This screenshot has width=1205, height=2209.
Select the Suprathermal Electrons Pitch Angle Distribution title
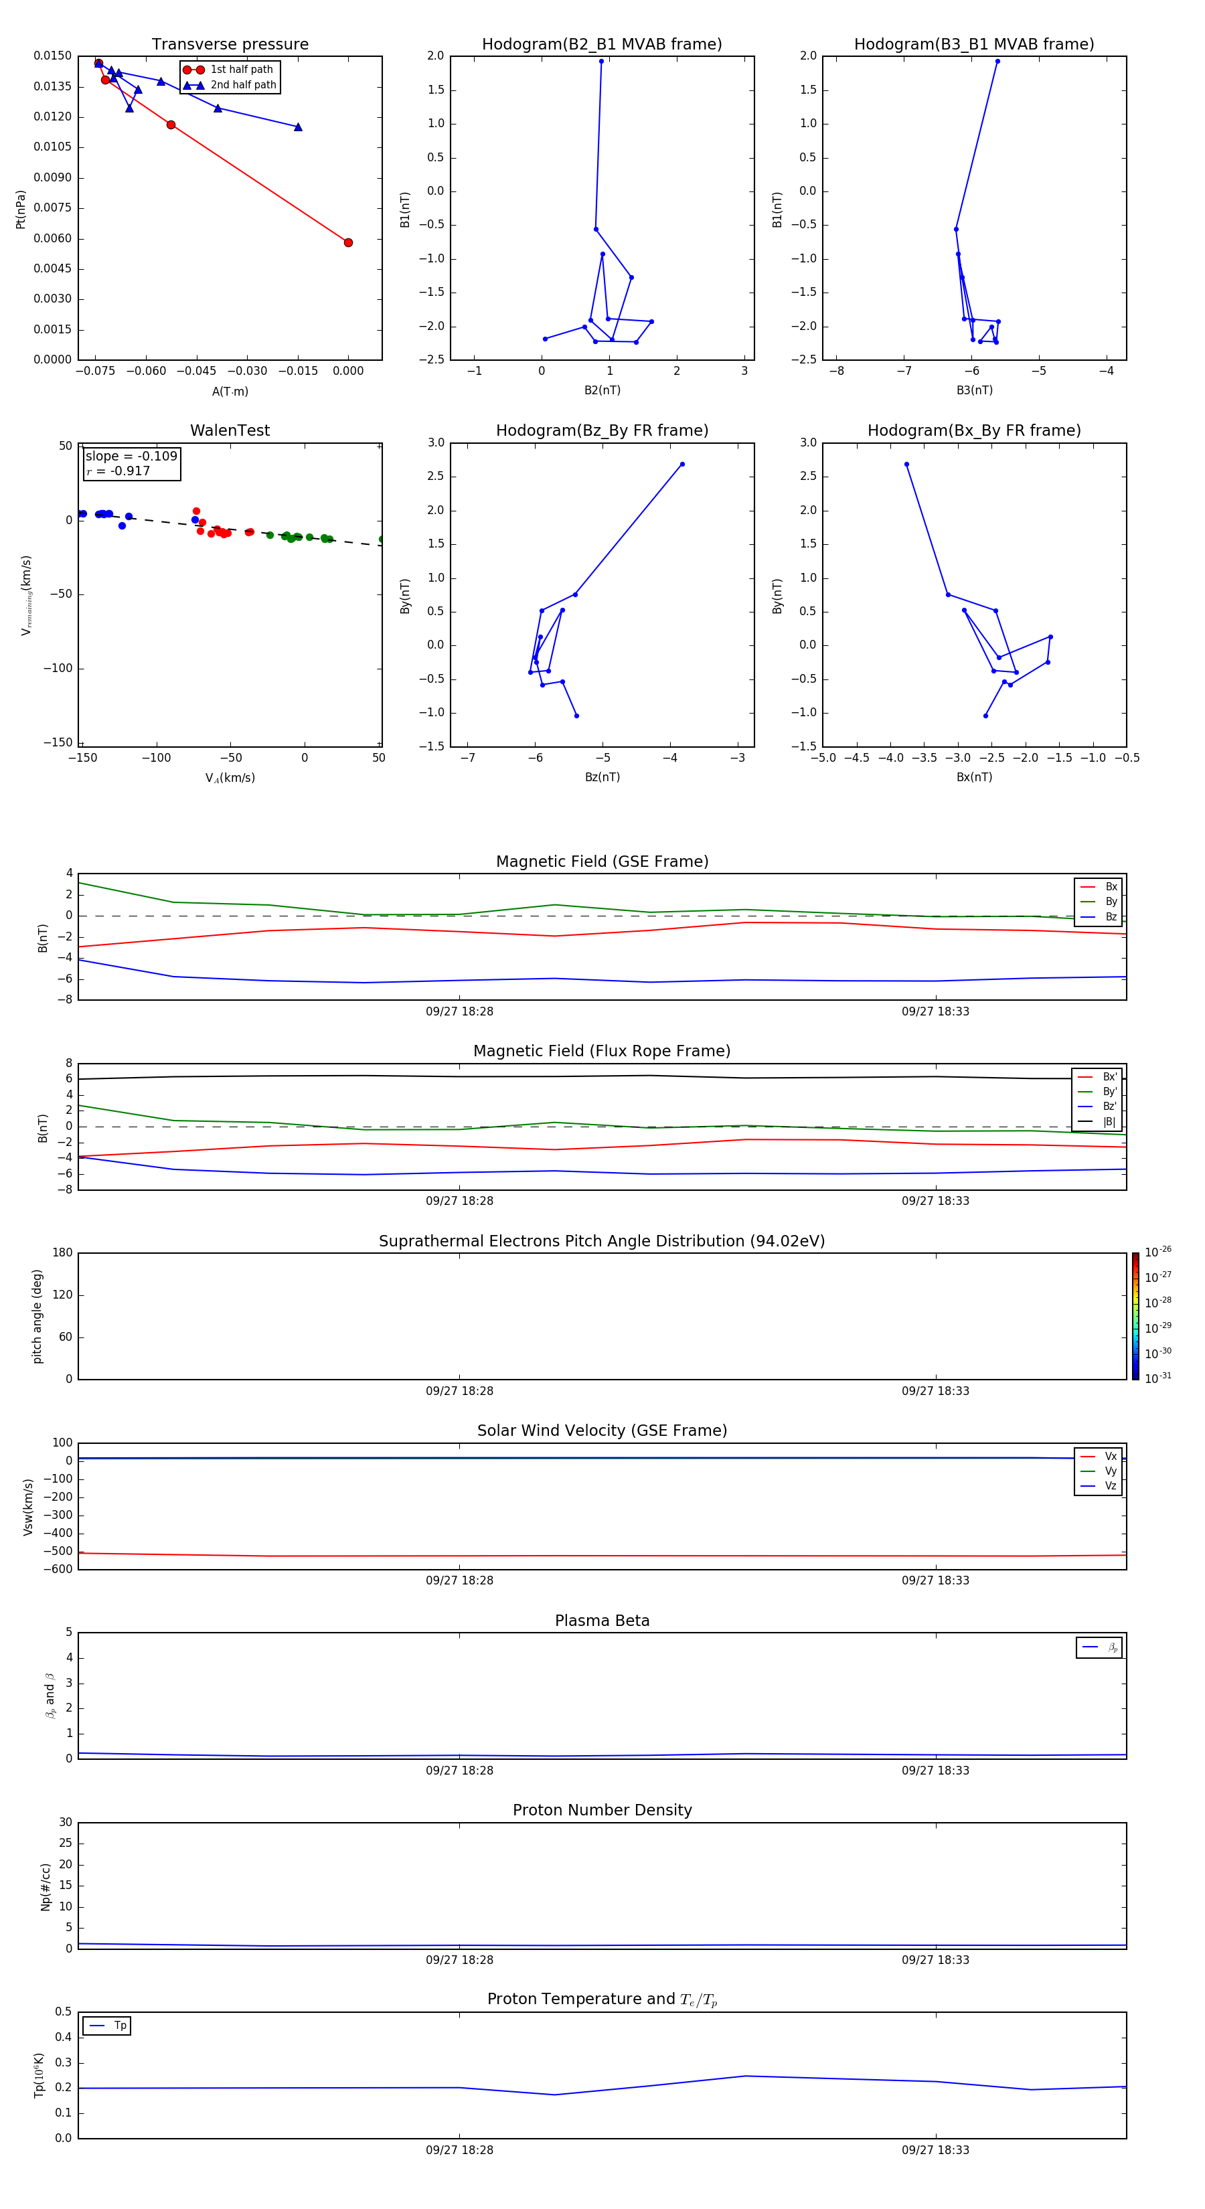click(x=602, y=1241)
